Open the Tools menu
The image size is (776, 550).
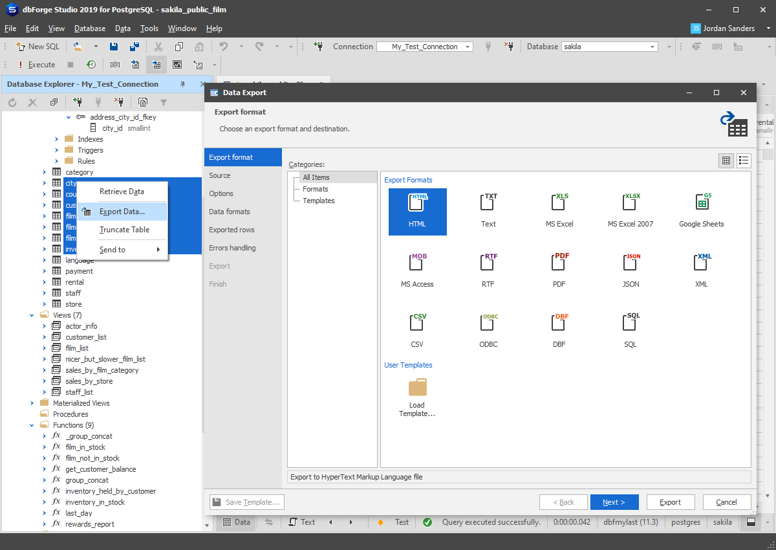pyautogui.click(x=149, y=28)
